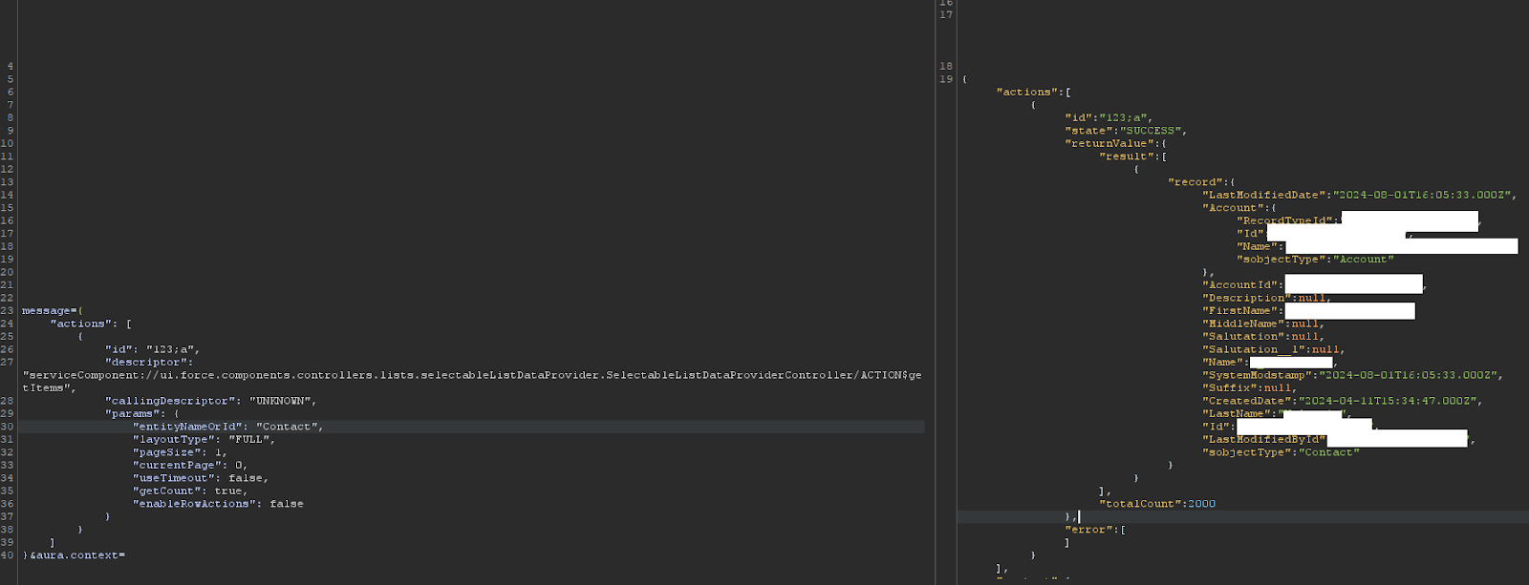Click the serviceComponent descriptor URL text
This screenshot has width=1529, height=585.
click(468, 375)
